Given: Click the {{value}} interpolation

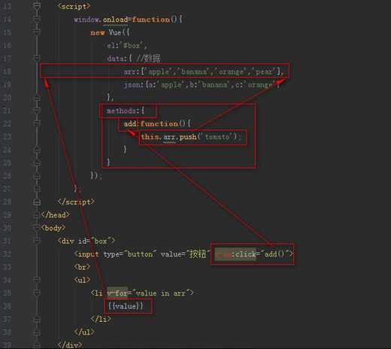Looking at the screenshot, I should tap(126, 306).
